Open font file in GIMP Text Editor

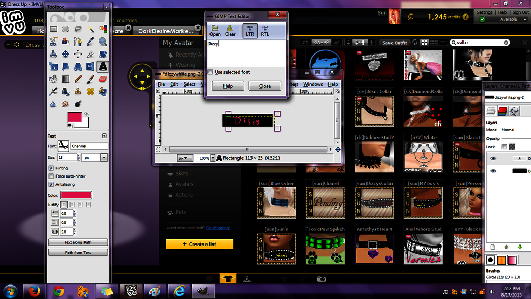pyautogui.click(x=215, y=31)
